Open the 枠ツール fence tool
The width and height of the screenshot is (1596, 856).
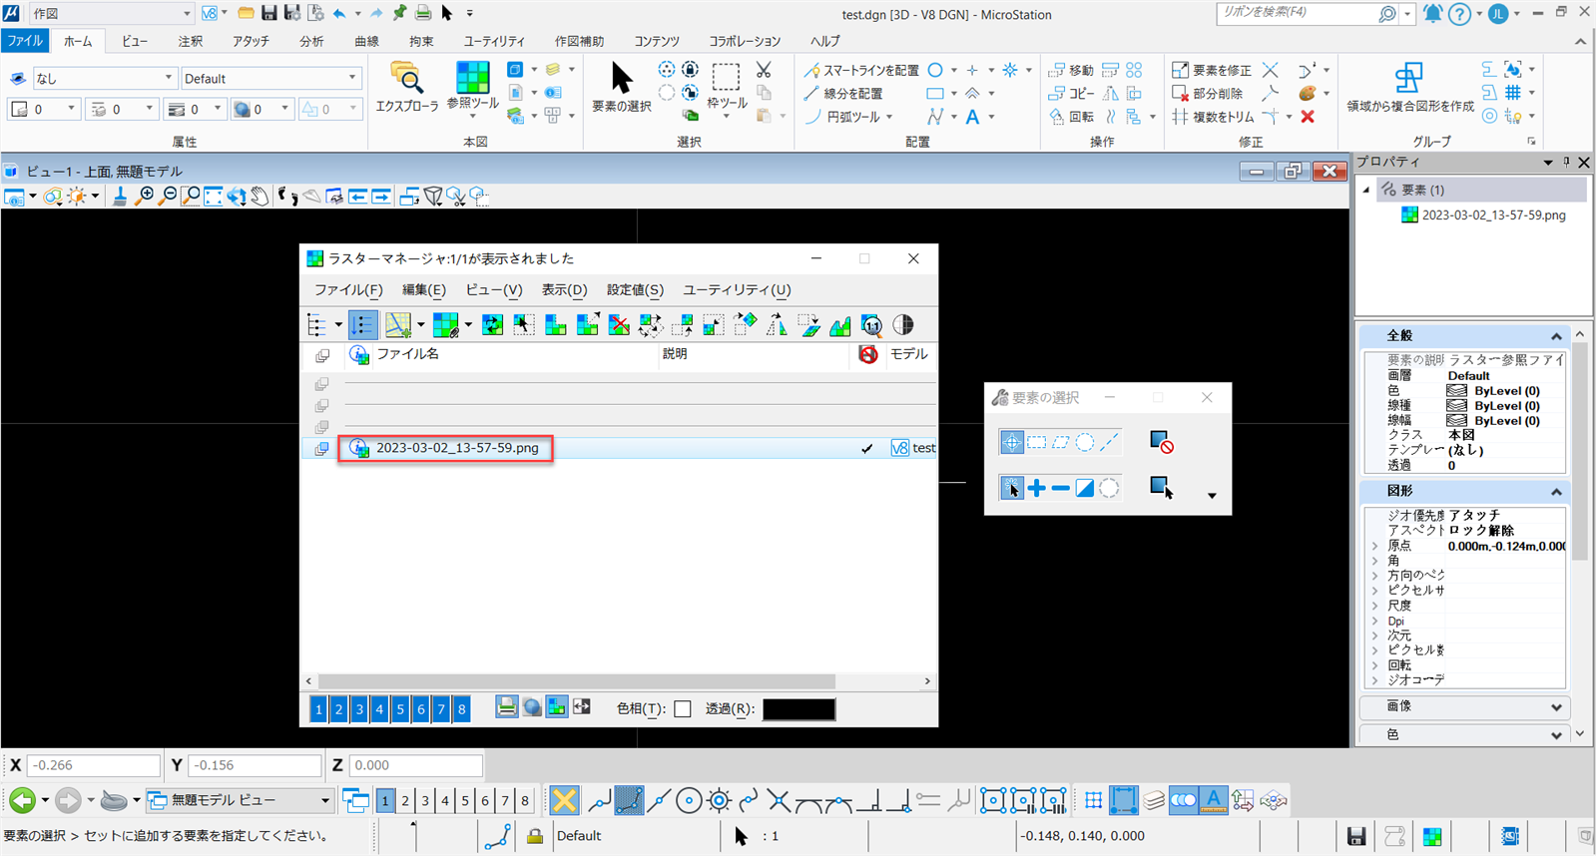[727, 88]
